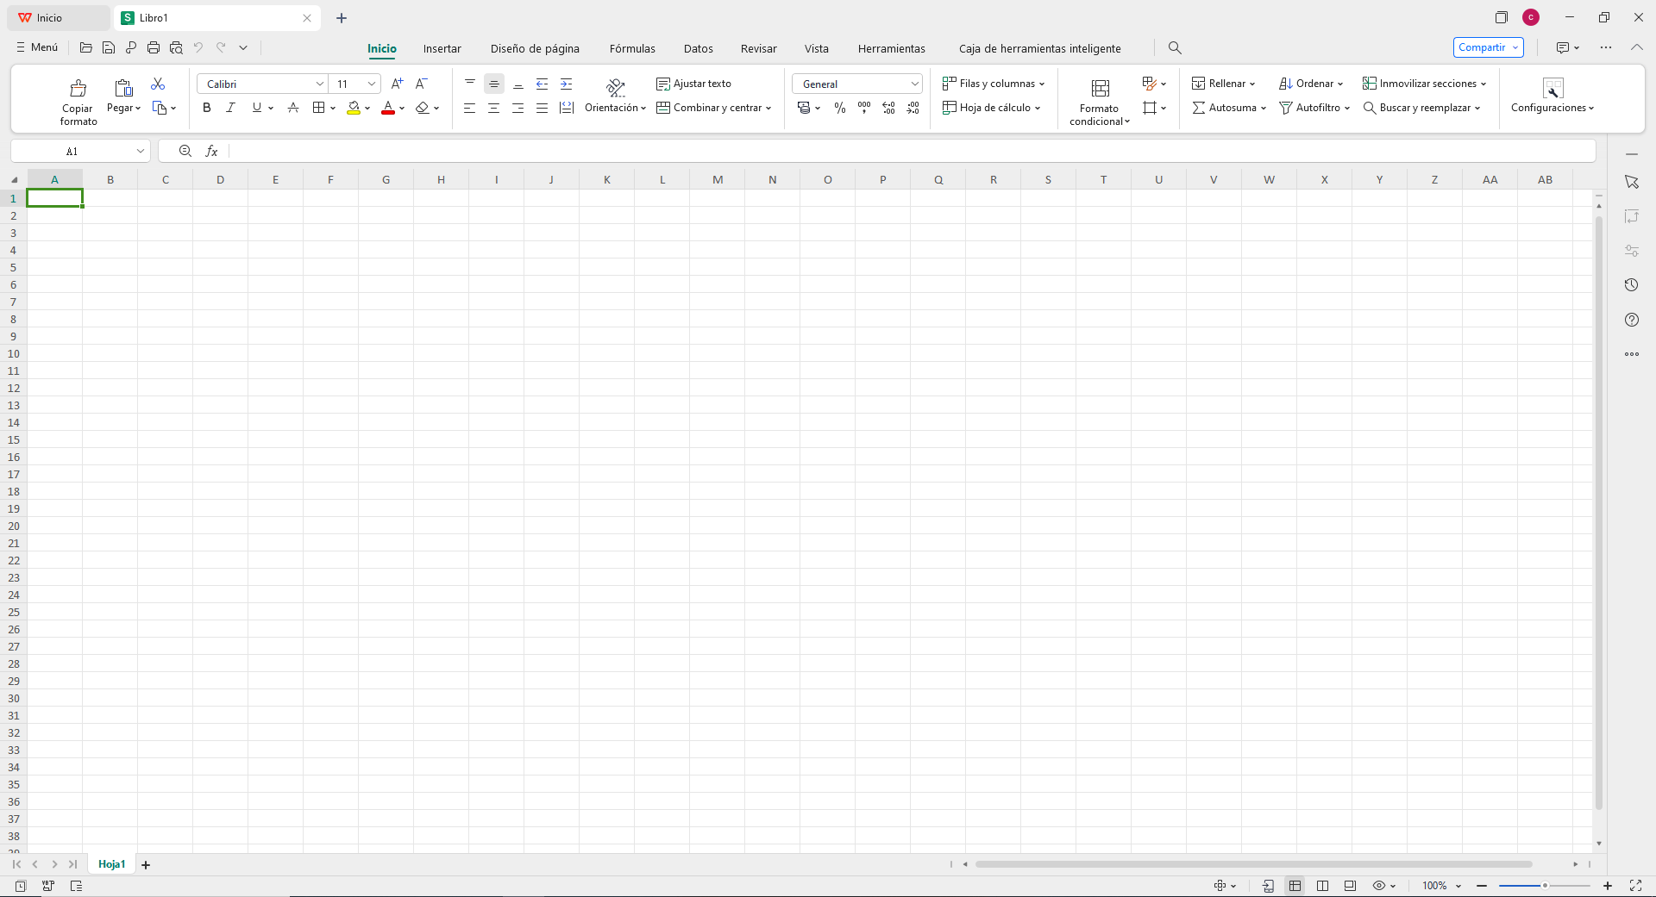This screenshot has width=1656, height=897.
Task: Open the history icon in right sidebar
Action: [x=1631, y=285]
